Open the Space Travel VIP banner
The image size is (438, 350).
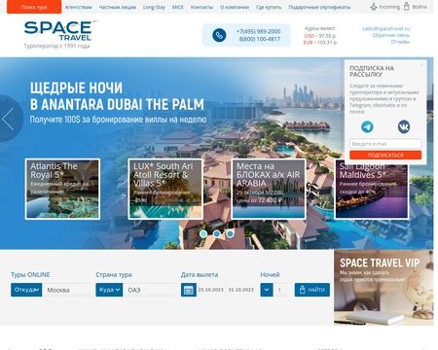(x=383, y=287)
